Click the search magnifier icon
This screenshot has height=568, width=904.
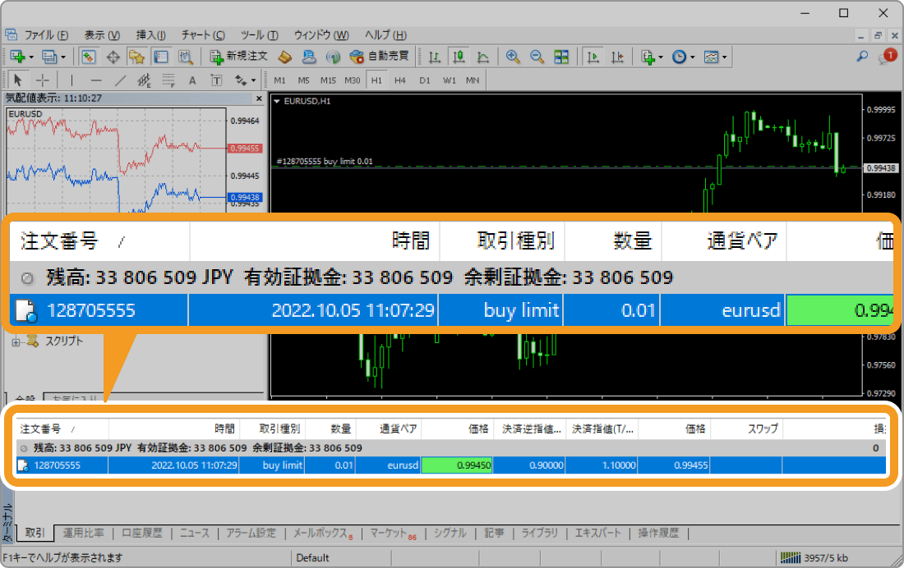(x=862, y=57)
